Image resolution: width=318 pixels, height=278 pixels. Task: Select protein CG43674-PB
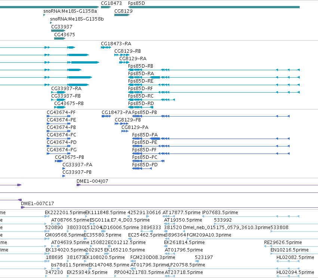pyautogui.click(x=61, y=127)
